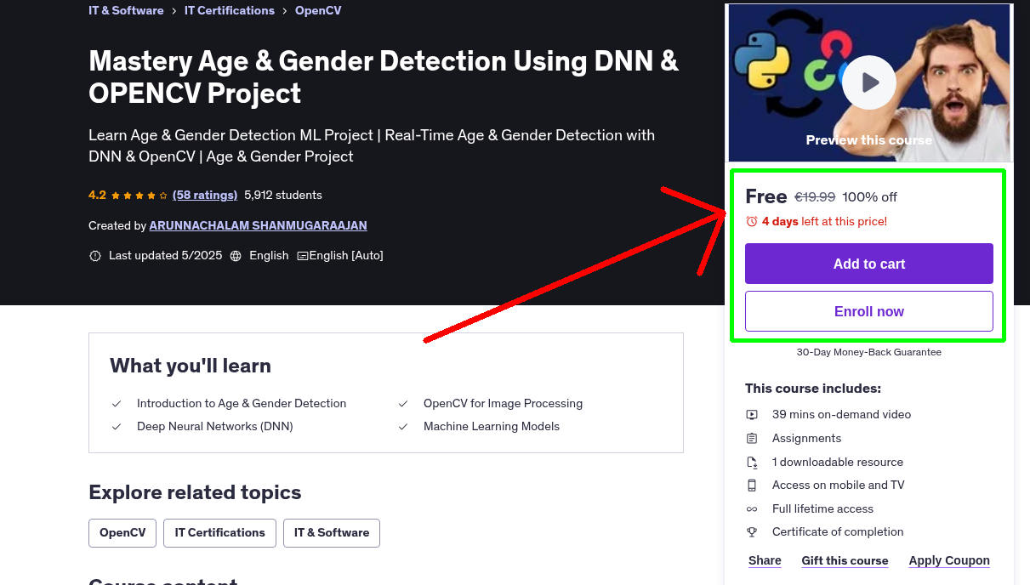Click the 'Full lifetime access' text
Image resolution: width=1030 pixels, height=585 pixels.
point(822,509)
